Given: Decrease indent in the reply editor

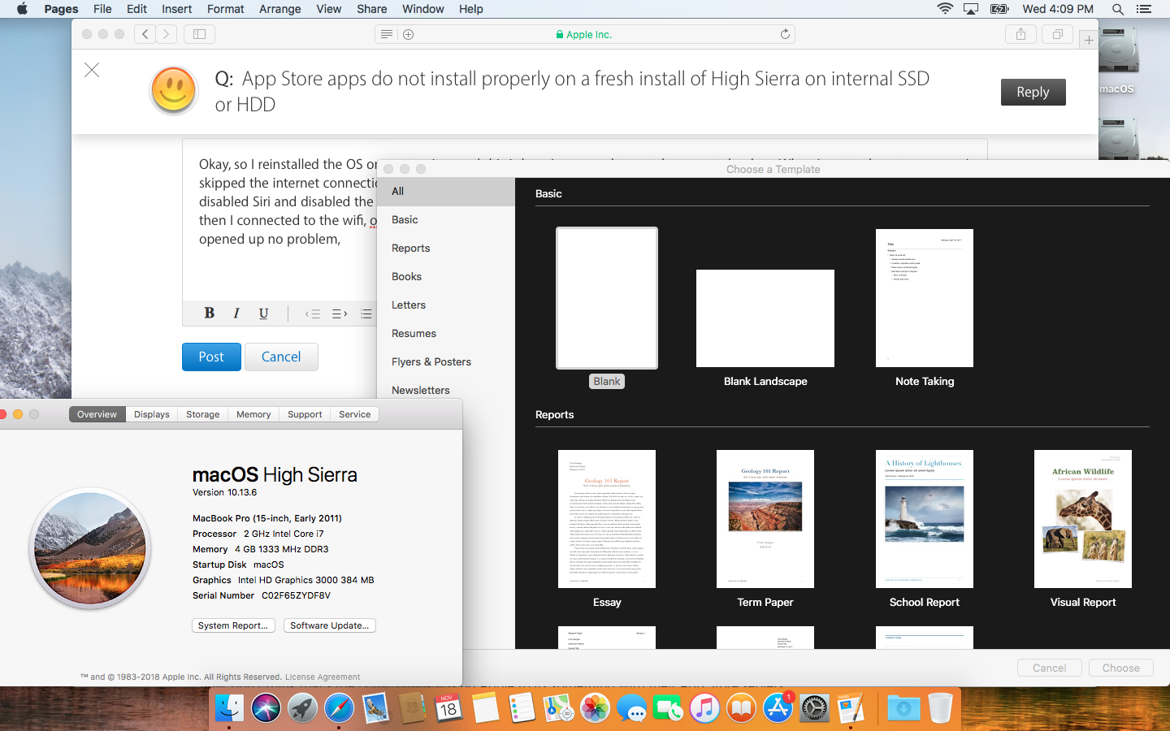Looking at the screenshot, I should coord(313,314).
